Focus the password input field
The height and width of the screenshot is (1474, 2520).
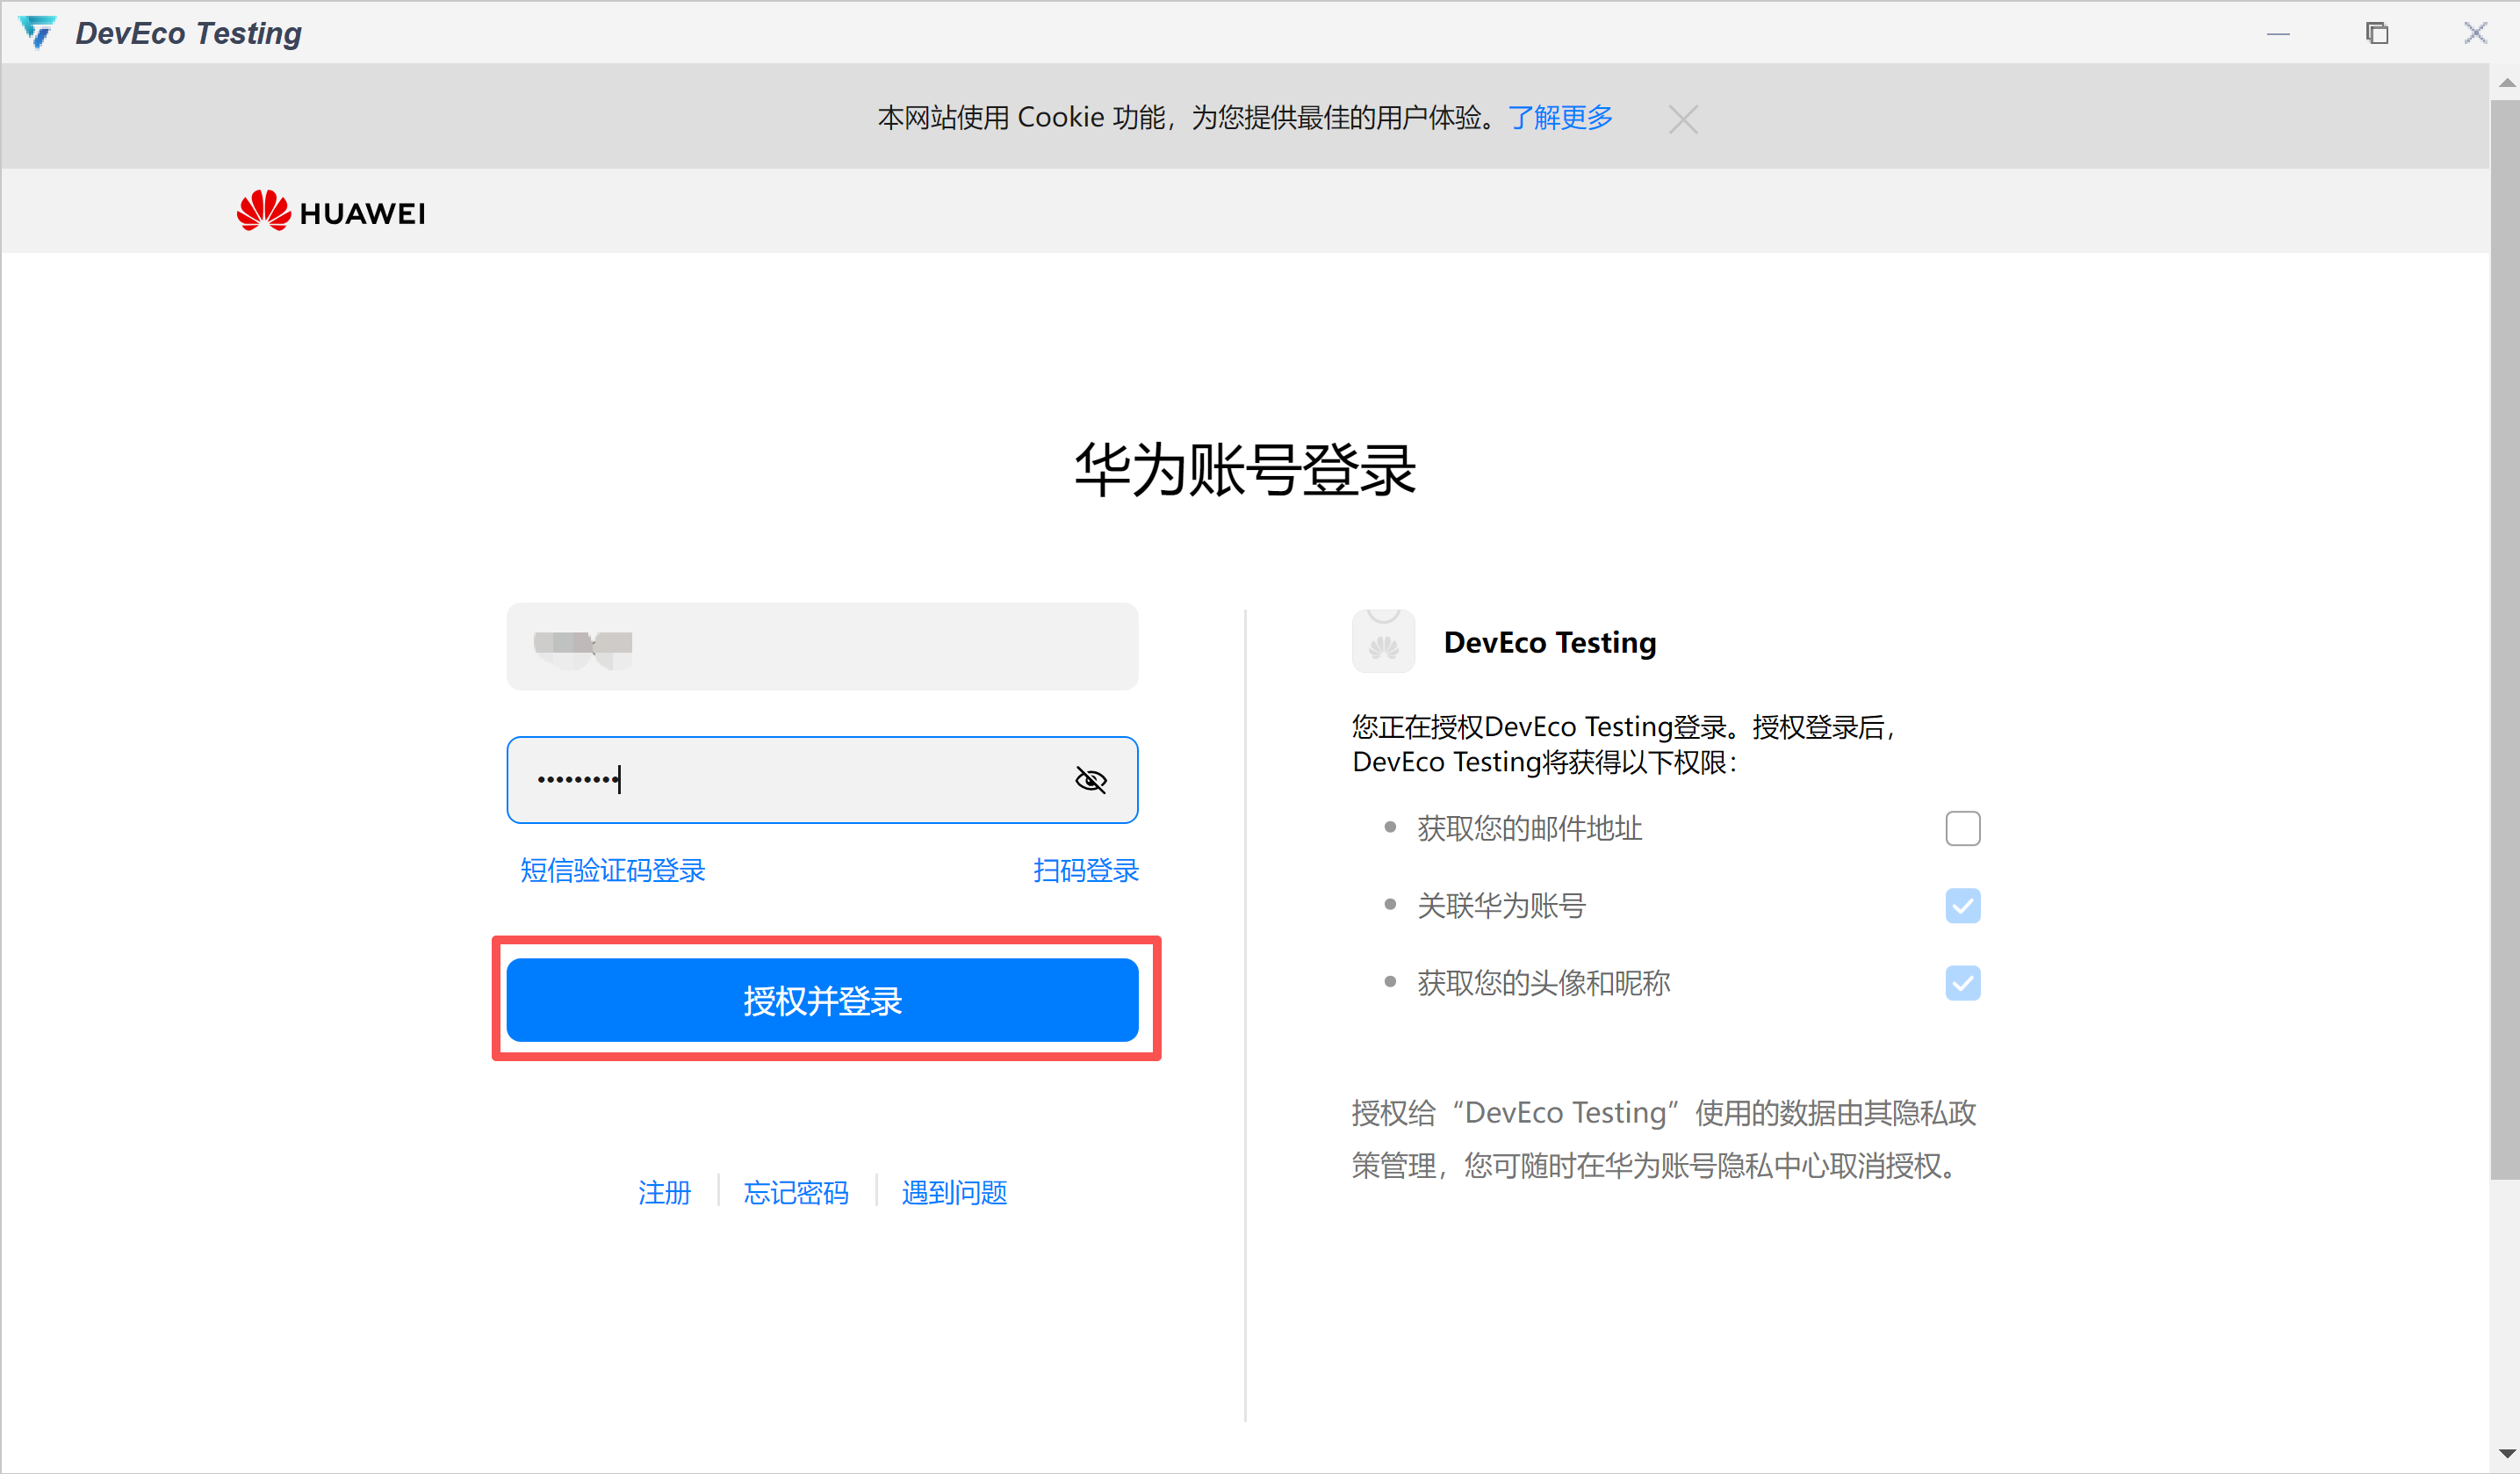click(x=822, y=779)
